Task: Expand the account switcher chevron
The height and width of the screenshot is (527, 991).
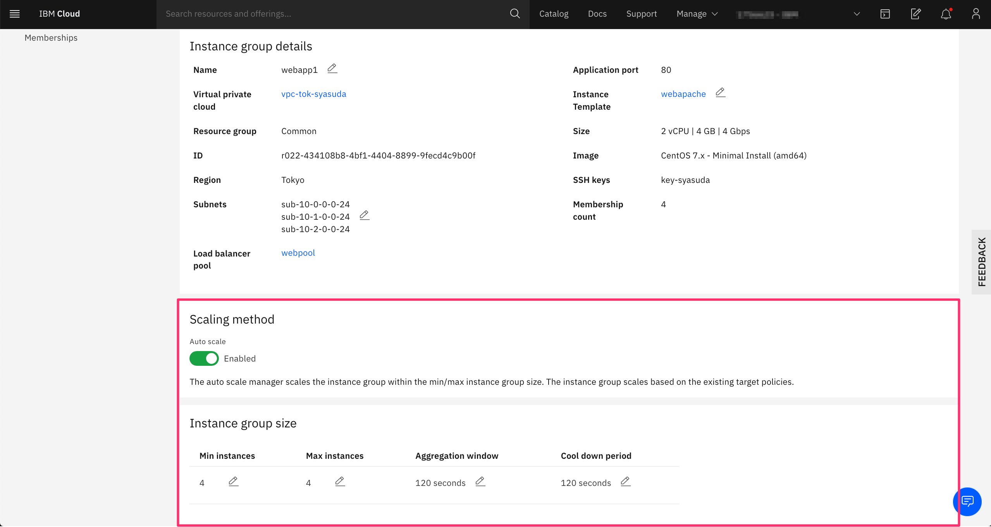Action: [857, 14]
